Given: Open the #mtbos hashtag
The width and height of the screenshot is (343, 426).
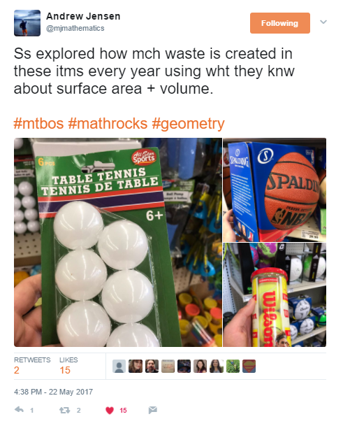Looking at the screenshot, I should (x=38, y=124).
